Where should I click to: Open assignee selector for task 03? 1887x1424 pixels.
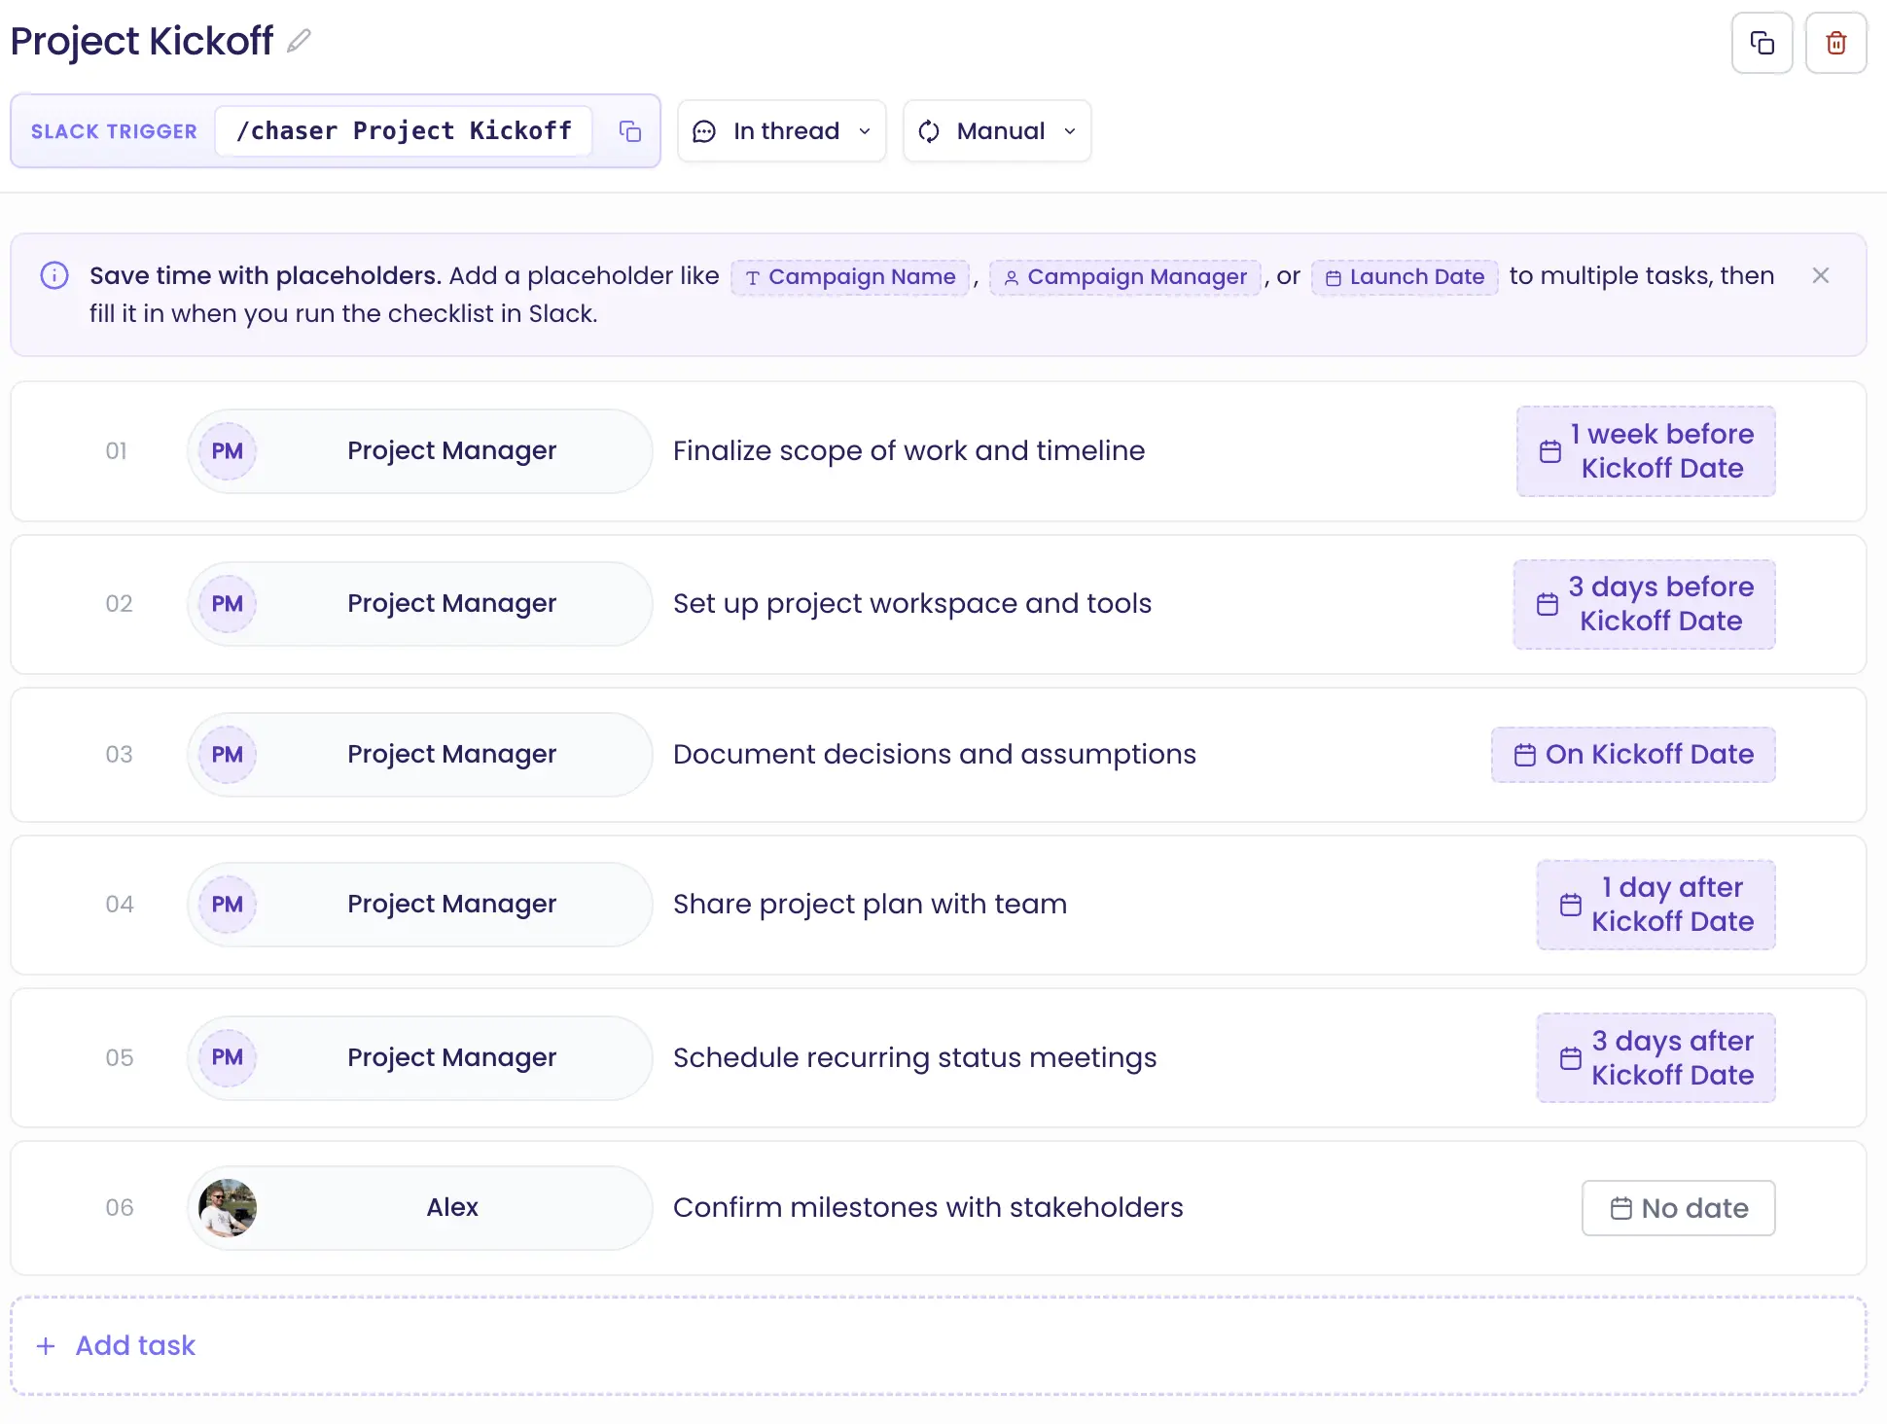(x=420, y=755)
